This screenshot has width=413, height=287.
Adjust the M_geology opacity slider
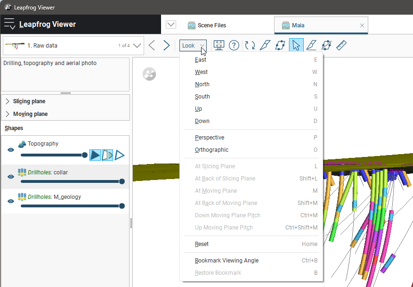73,206
